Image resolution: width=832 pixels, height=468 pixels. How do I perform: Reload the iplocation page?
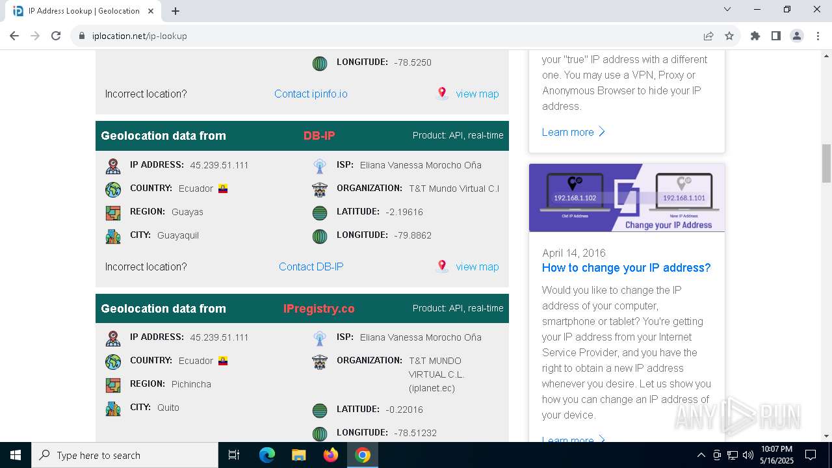(x=56, y=36)
